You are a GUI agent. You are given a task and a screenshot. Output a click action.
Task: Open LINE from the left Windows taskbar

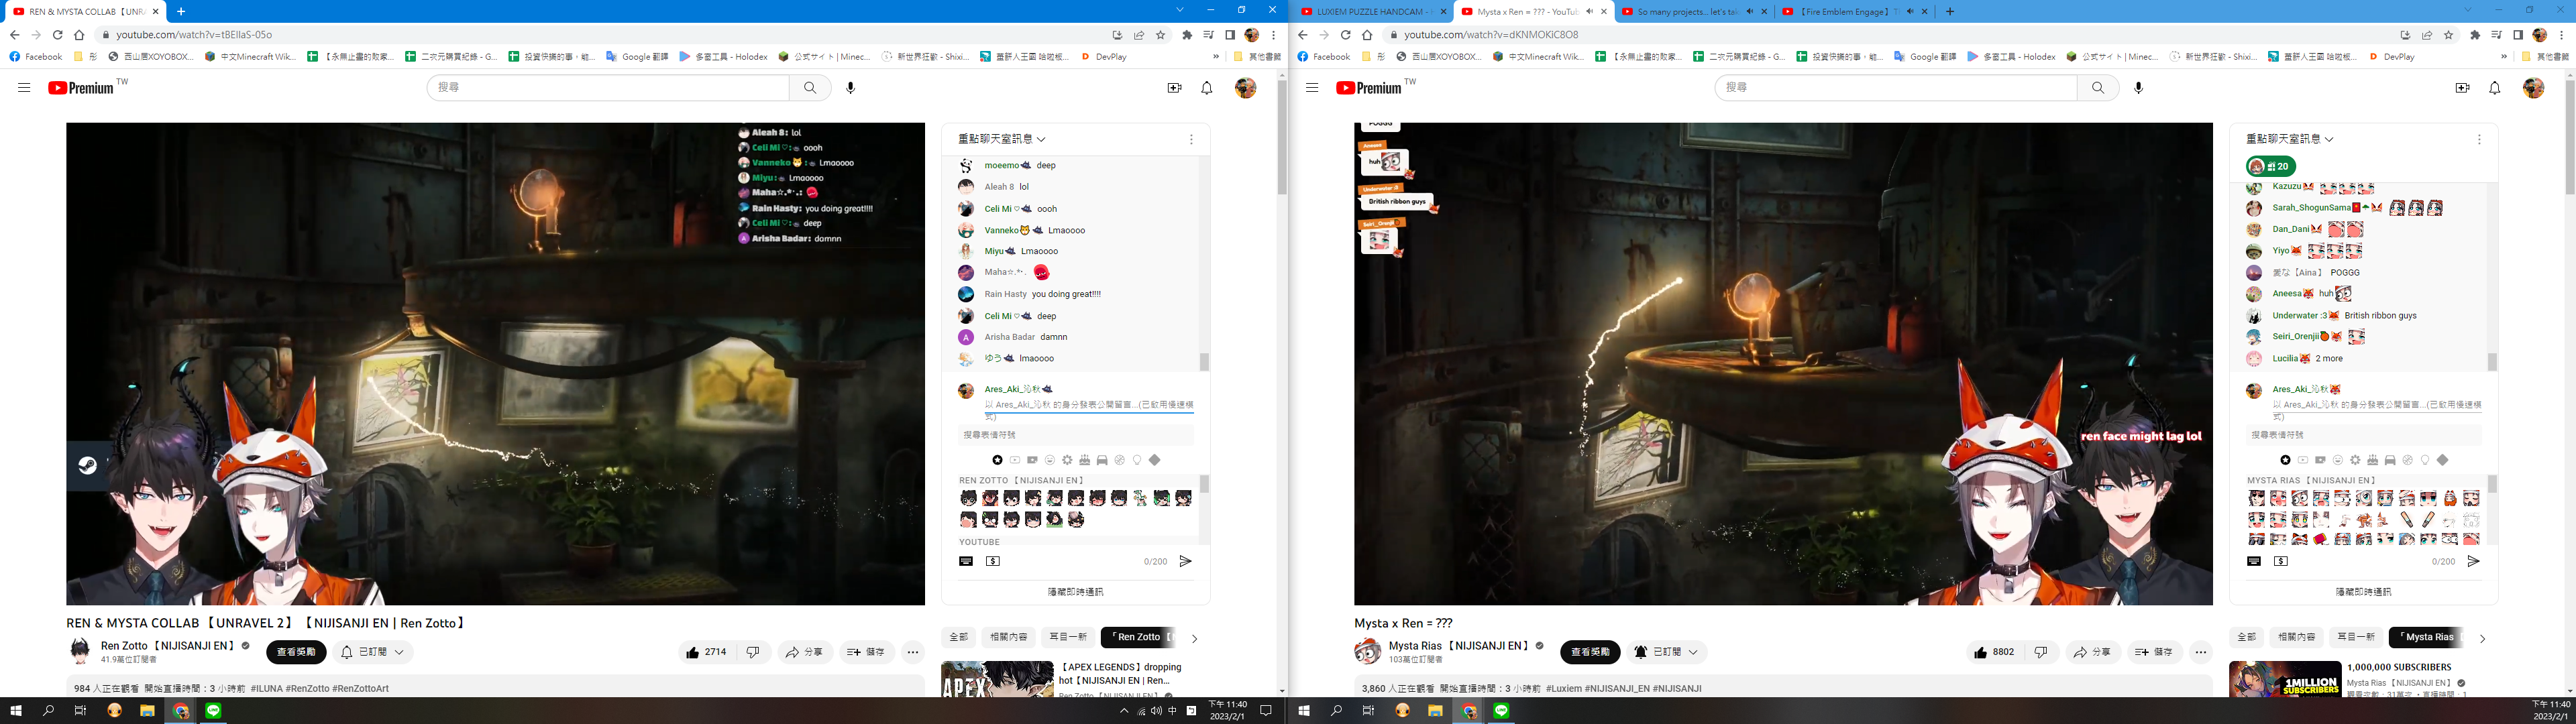tap(214, 710)
